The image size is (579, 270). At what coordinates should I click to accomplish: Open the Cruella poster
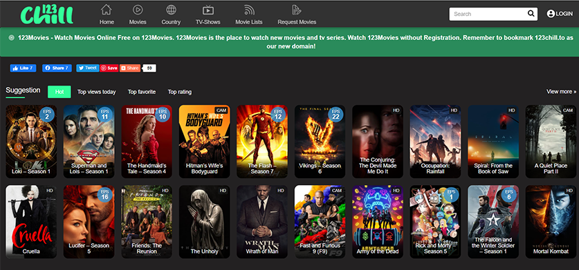[x=31, y=222]
